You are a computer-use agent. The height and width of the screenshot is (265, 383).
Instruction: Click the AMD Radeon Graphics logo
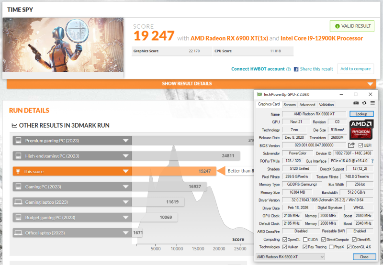(x=361, y=129)
